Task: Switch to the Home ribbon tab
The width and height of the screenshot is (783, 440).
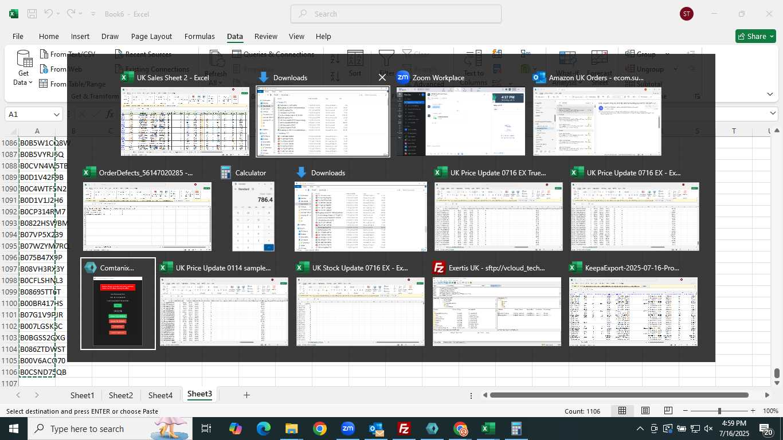Action: tap(49, 36)
